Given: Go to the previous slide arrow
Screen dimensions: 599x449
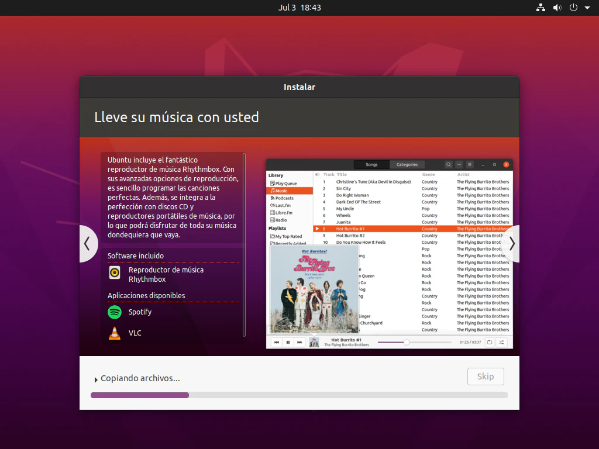Looking at the screenshot, I should 88,244.
